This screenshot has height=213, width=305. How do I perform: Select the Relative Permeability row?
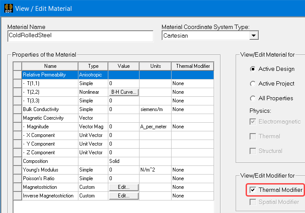(118, 75)
